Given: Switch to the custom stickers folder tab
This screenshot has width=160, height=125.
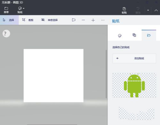Looking at the screenshot, I should tap(149, 35).
